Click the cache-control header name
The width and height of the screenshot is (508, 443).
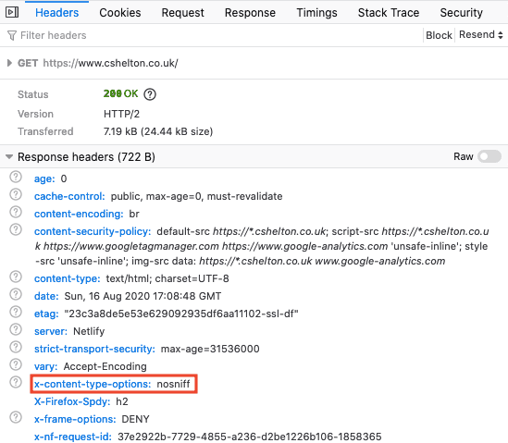pyautogui.click(x=69, y=196)
